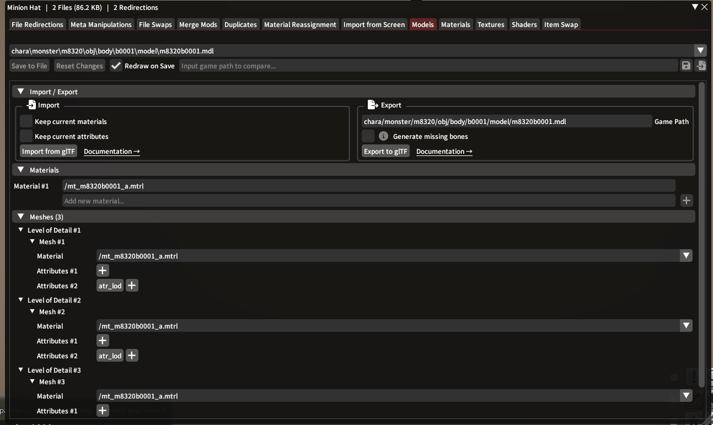Add an attribute to Mesh #3 Attributes #1
Image resolution: width=713 pixels, height=425 pixels.
point(103,411)
